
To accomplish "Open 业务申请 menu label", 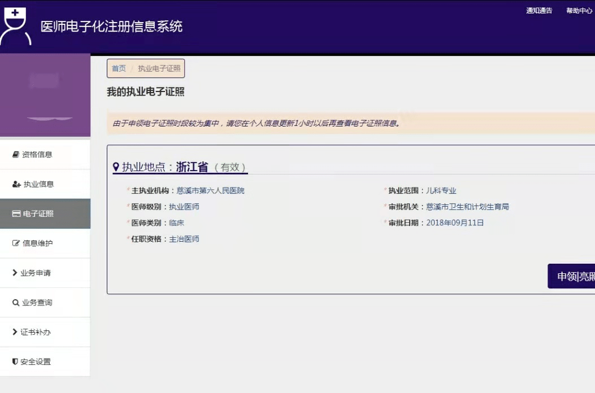I will [x=36, y=273].
